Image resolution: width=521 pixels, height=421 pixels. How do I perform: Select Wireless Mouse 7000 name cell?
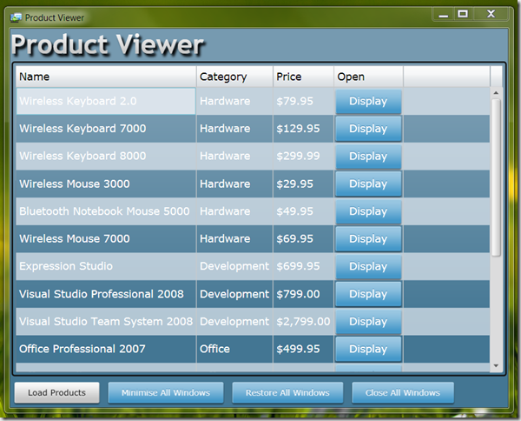click(106, 238)
